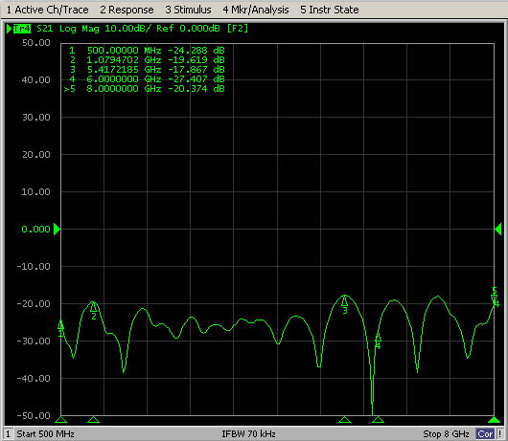Image resolution: width=508 pixels, height=441 pixels.
Task: Click the channel 1 indicator in the status bar
Action: tap(8, 434)
